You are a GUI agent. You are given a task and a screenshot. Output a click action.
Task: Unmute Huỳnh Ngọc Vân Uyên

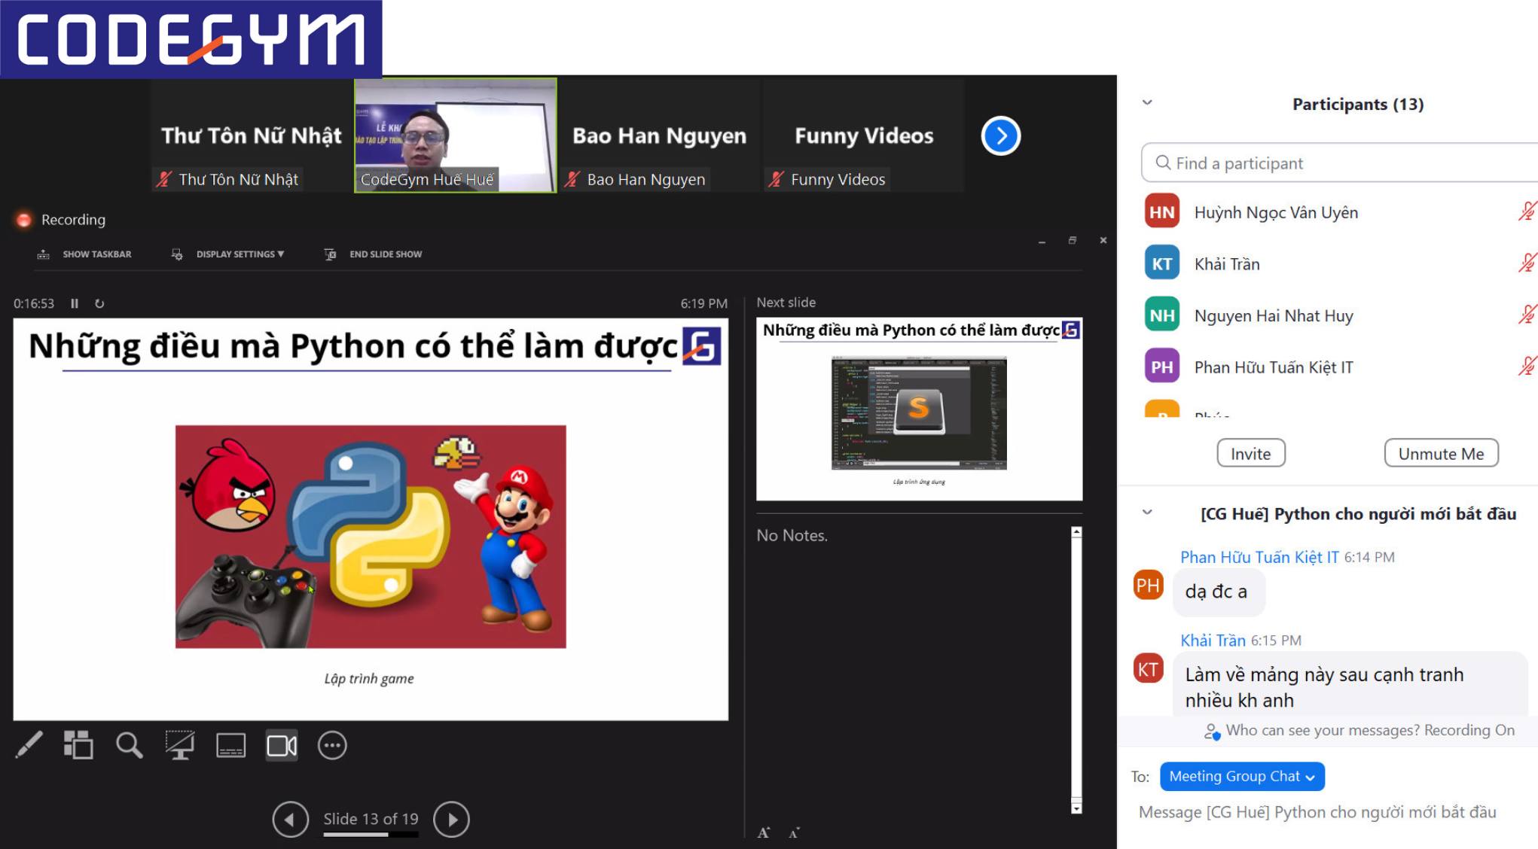pyautogui.click(x=1527, y=211)
